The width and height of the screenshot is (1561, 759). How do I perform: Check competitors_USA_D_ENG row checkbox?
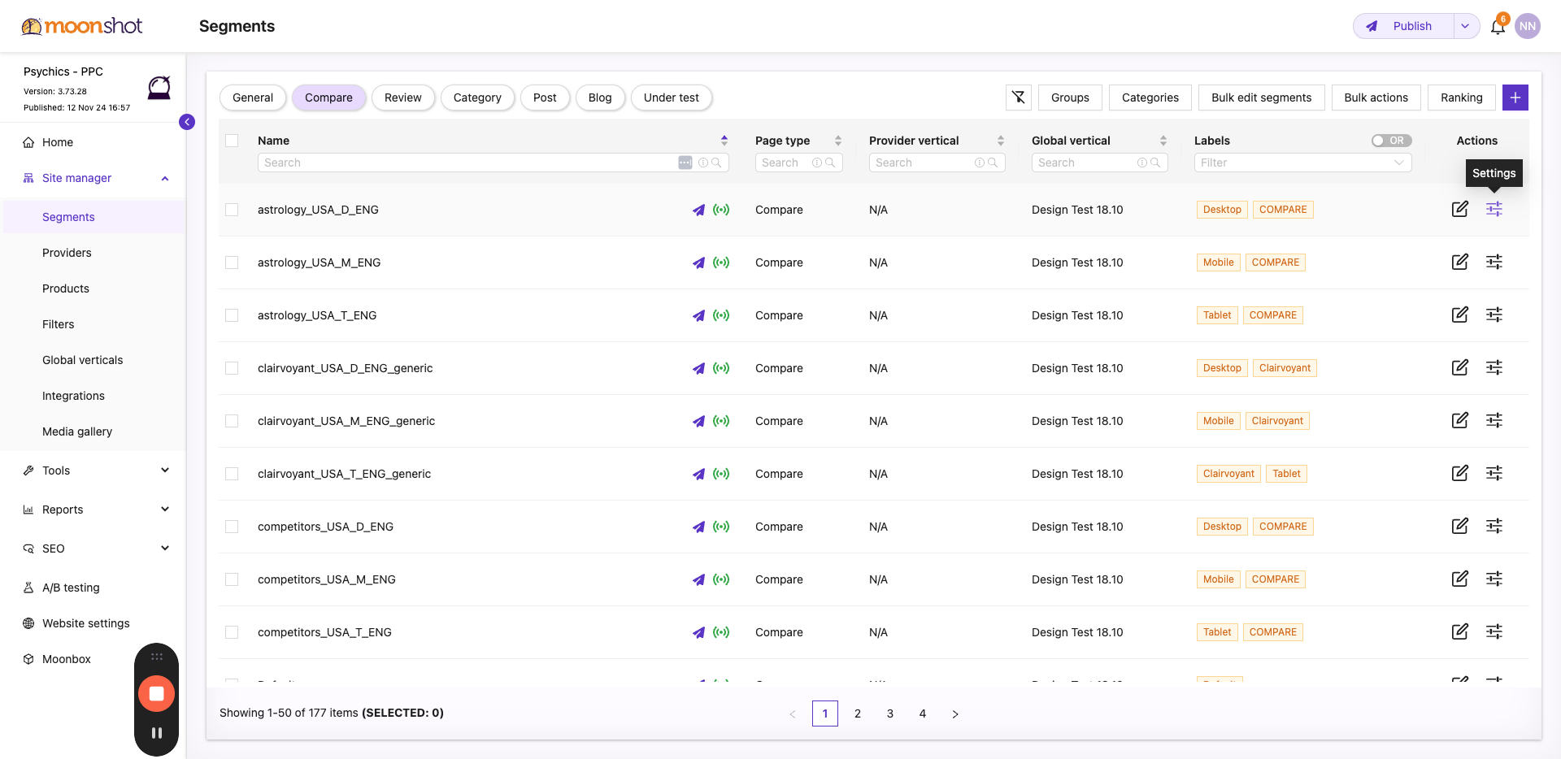(x=232, y=527)
